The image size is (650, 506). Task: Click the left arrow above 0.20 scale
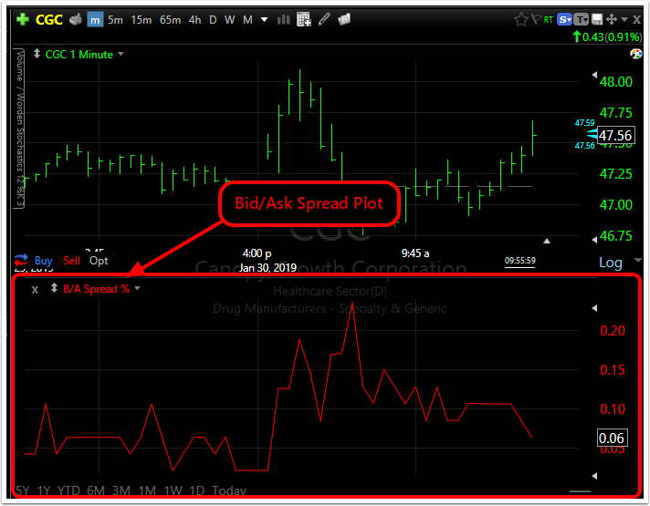click(x=594, y=308)
